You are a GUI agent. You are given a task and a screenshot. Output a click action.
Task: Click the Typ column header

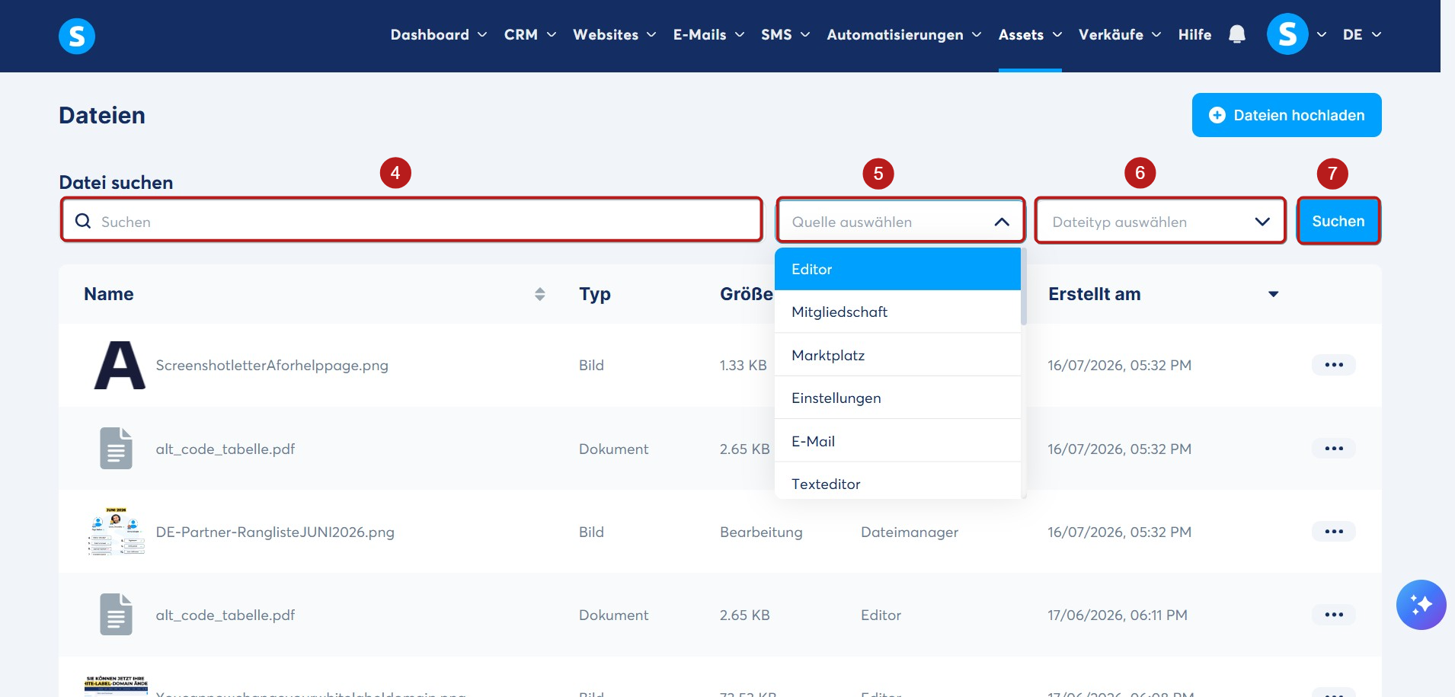tap(595, 294)
